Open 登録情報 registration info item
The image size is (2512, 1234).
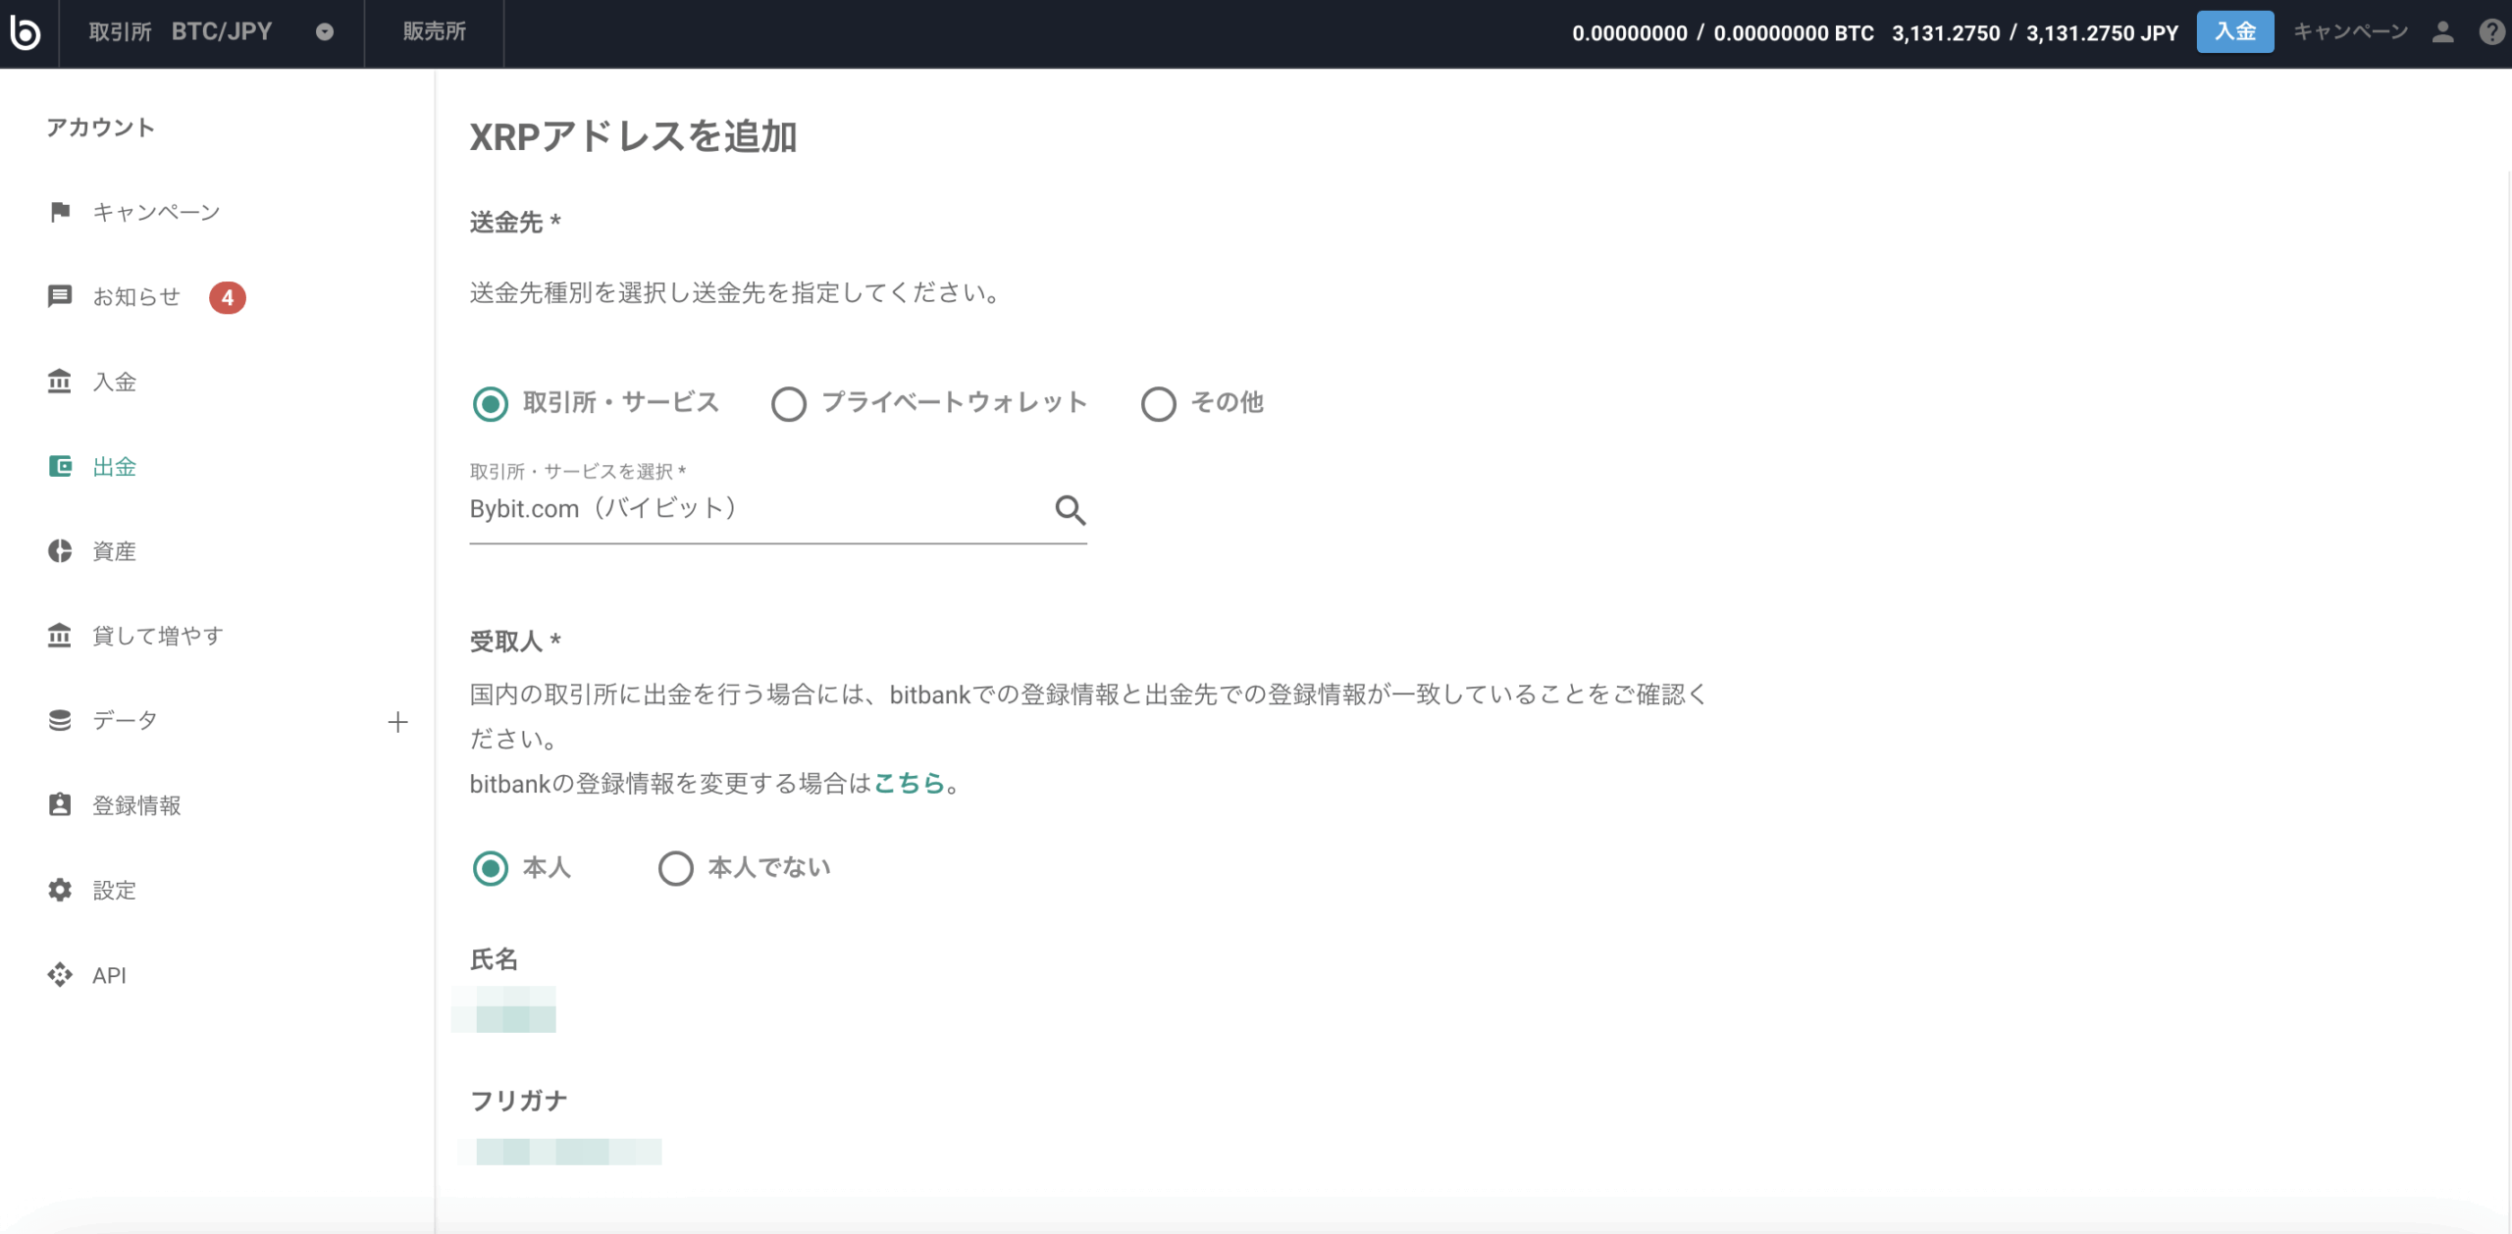click(136, 805)
